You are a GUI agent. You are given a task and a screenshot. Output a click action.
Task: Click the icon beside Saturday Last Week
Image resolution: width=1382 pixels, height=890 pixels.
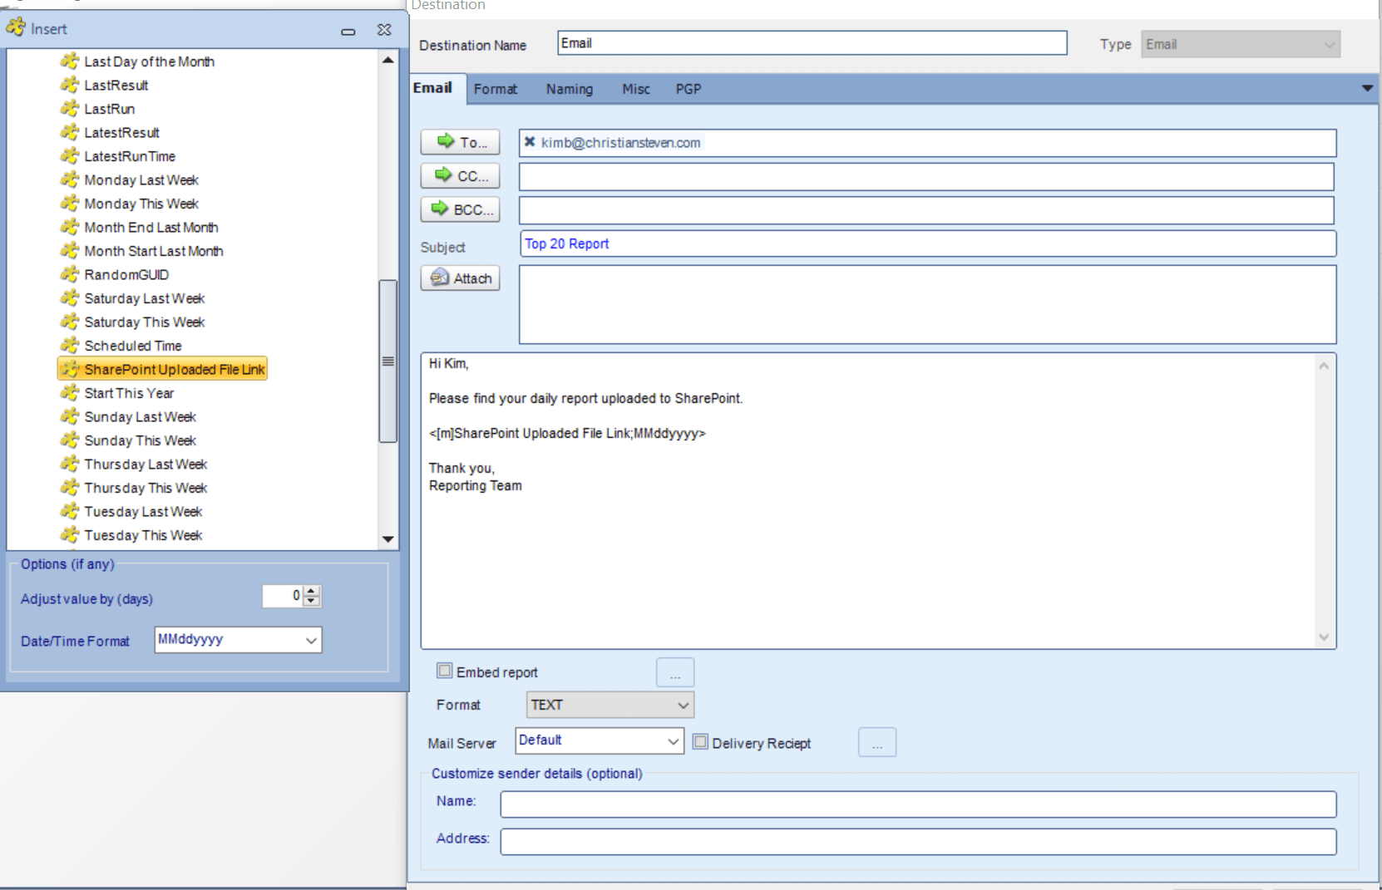point(70,297)
